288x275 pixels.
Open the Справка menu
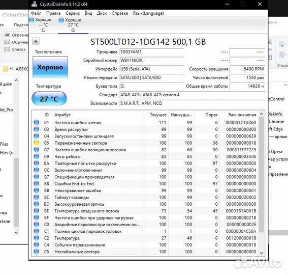point(119,13)
